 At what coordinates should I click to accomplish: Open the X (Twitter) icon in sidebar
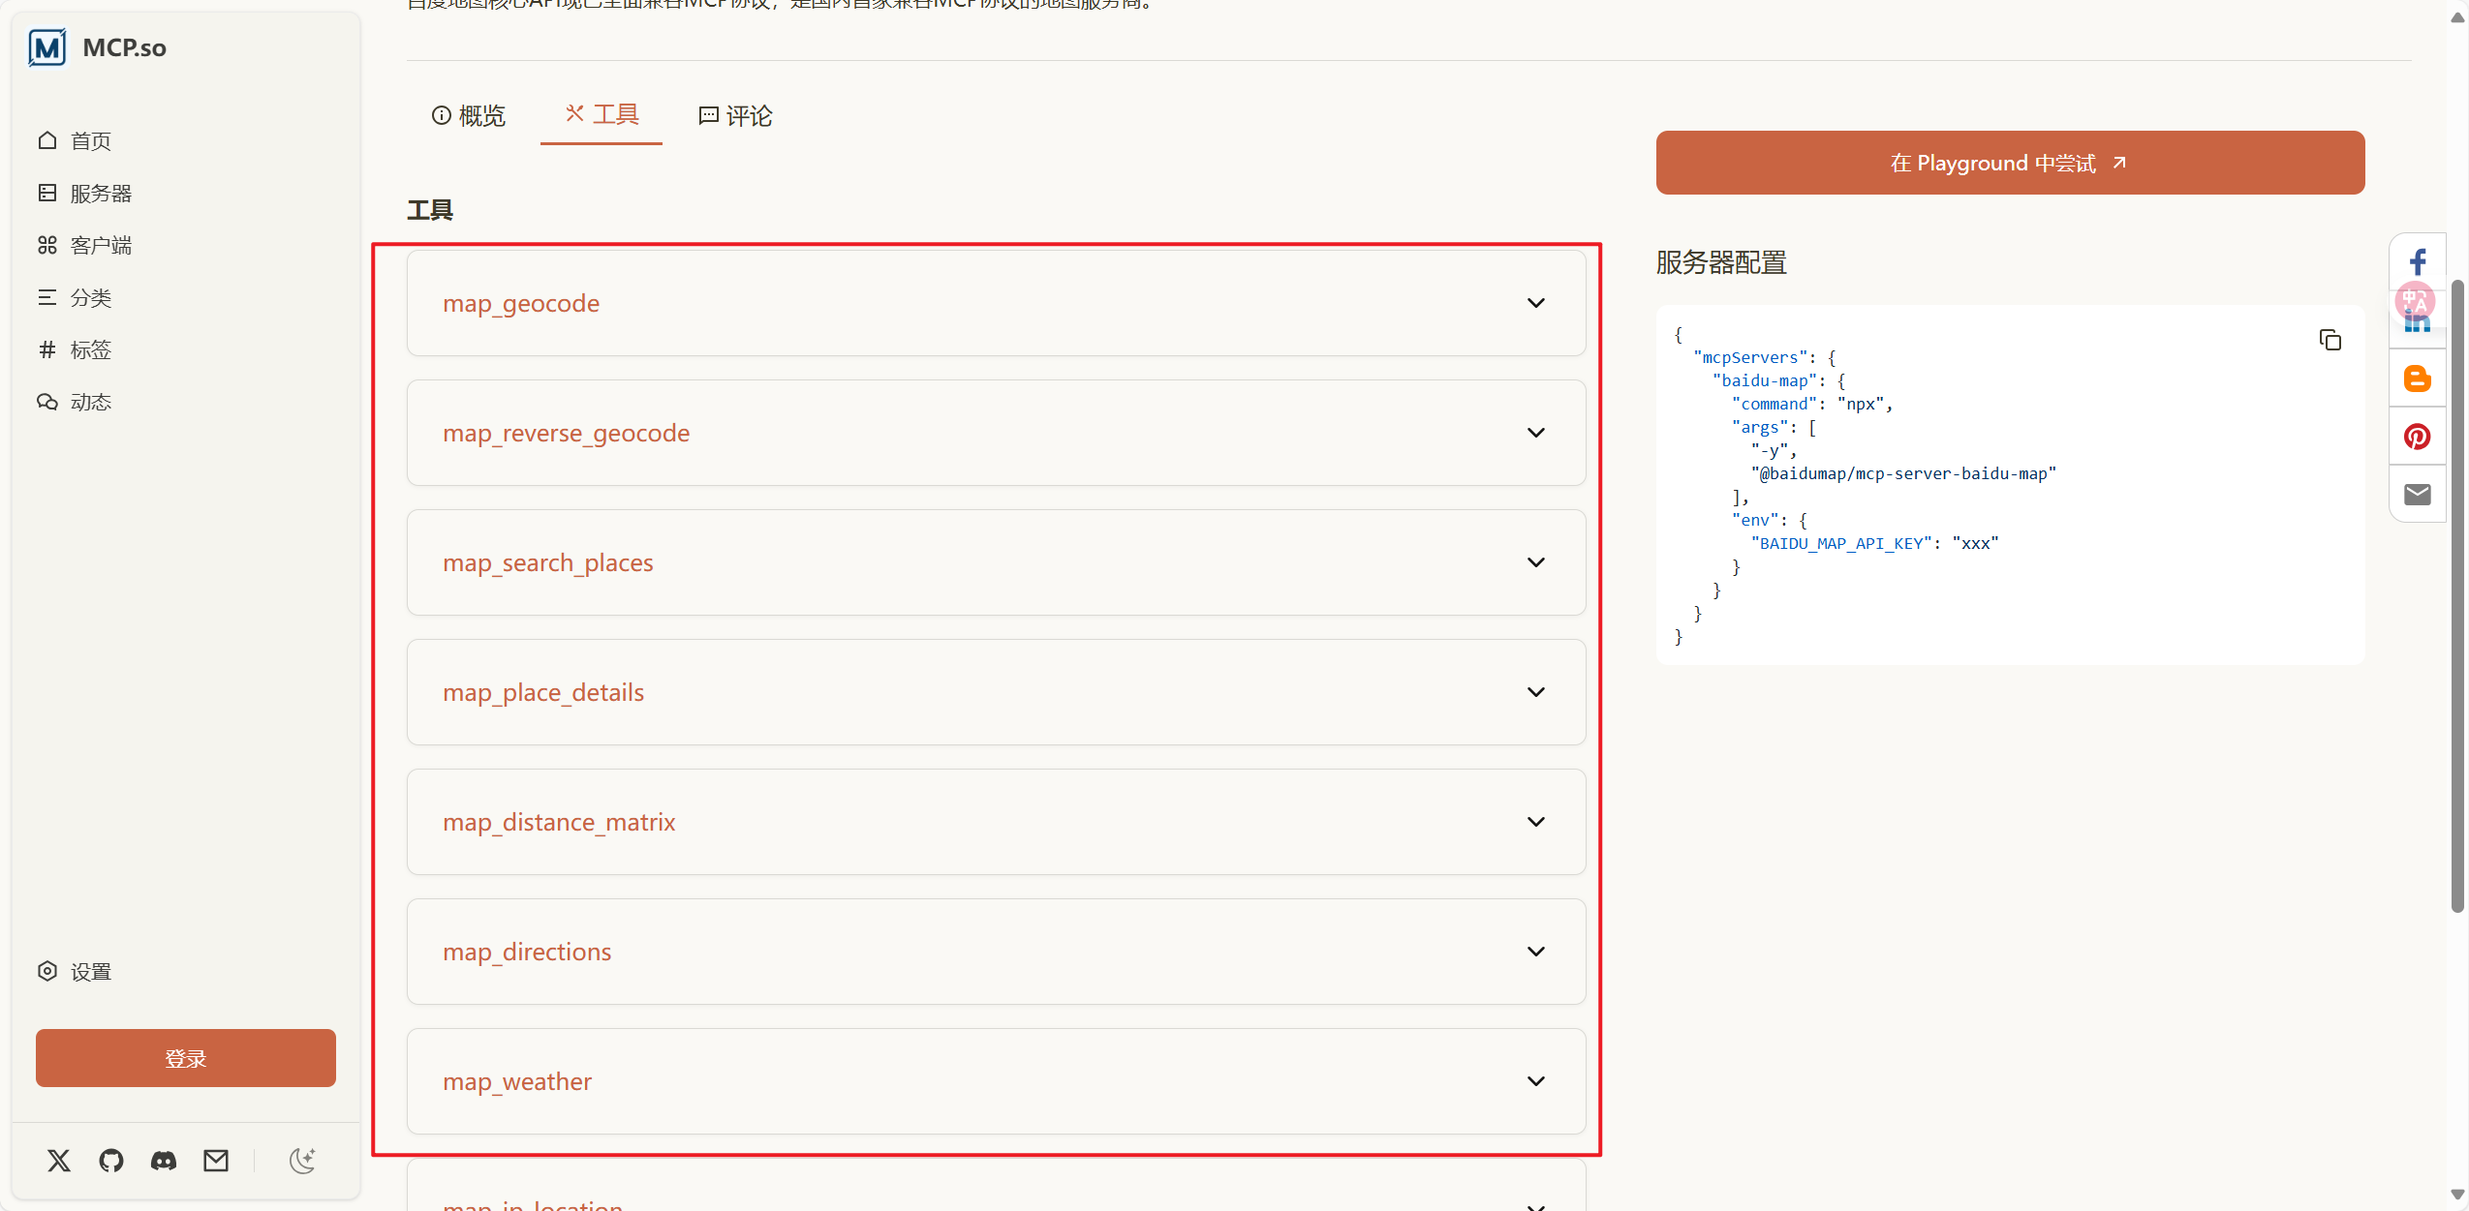59,1160
